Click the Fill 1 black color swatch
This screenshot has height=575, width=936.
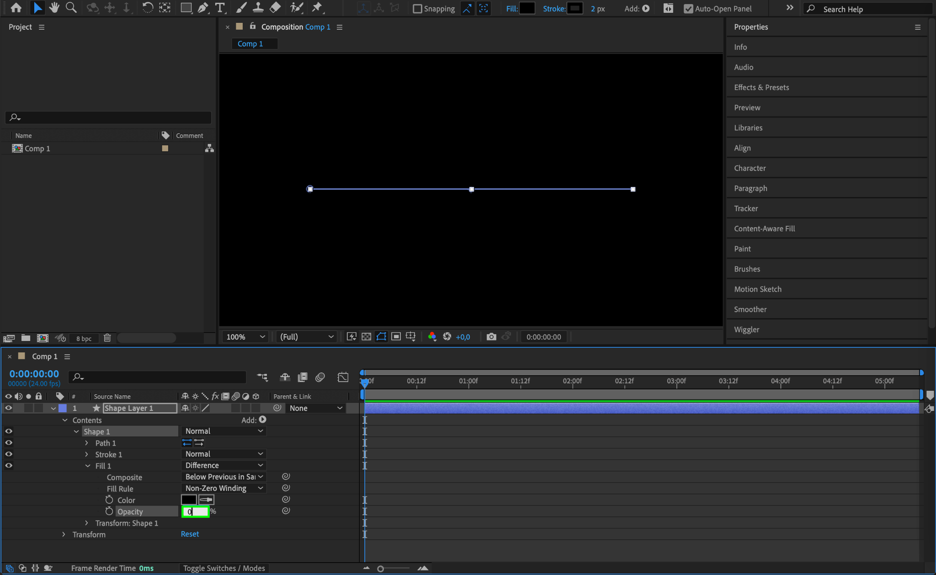189,500
